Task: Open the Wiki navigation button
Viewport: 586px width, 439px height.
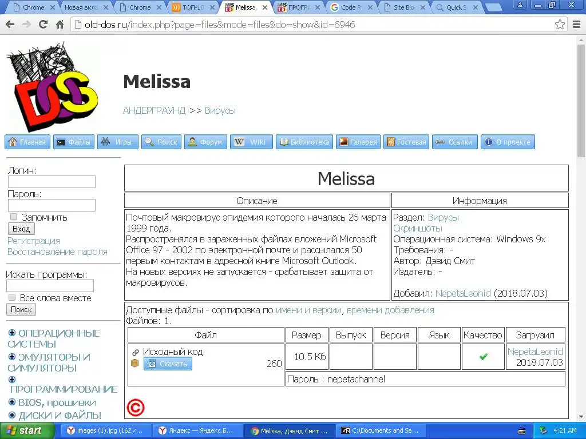Action: (x=252, y=142)
